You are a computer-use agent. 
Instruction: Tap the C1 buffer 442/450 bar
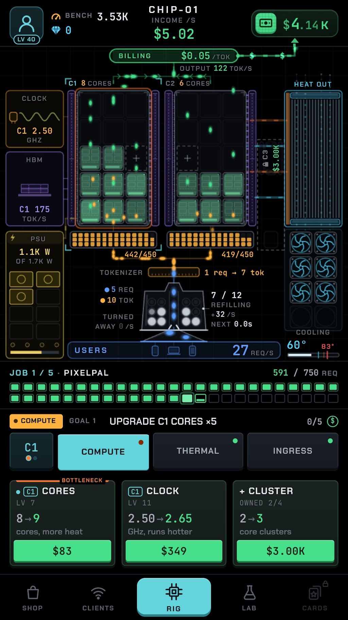[x=113, y=240]
